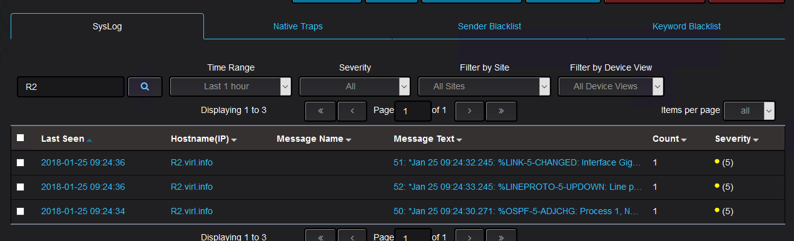
Task: Click the search field containing R2
Action: (71, 87)
